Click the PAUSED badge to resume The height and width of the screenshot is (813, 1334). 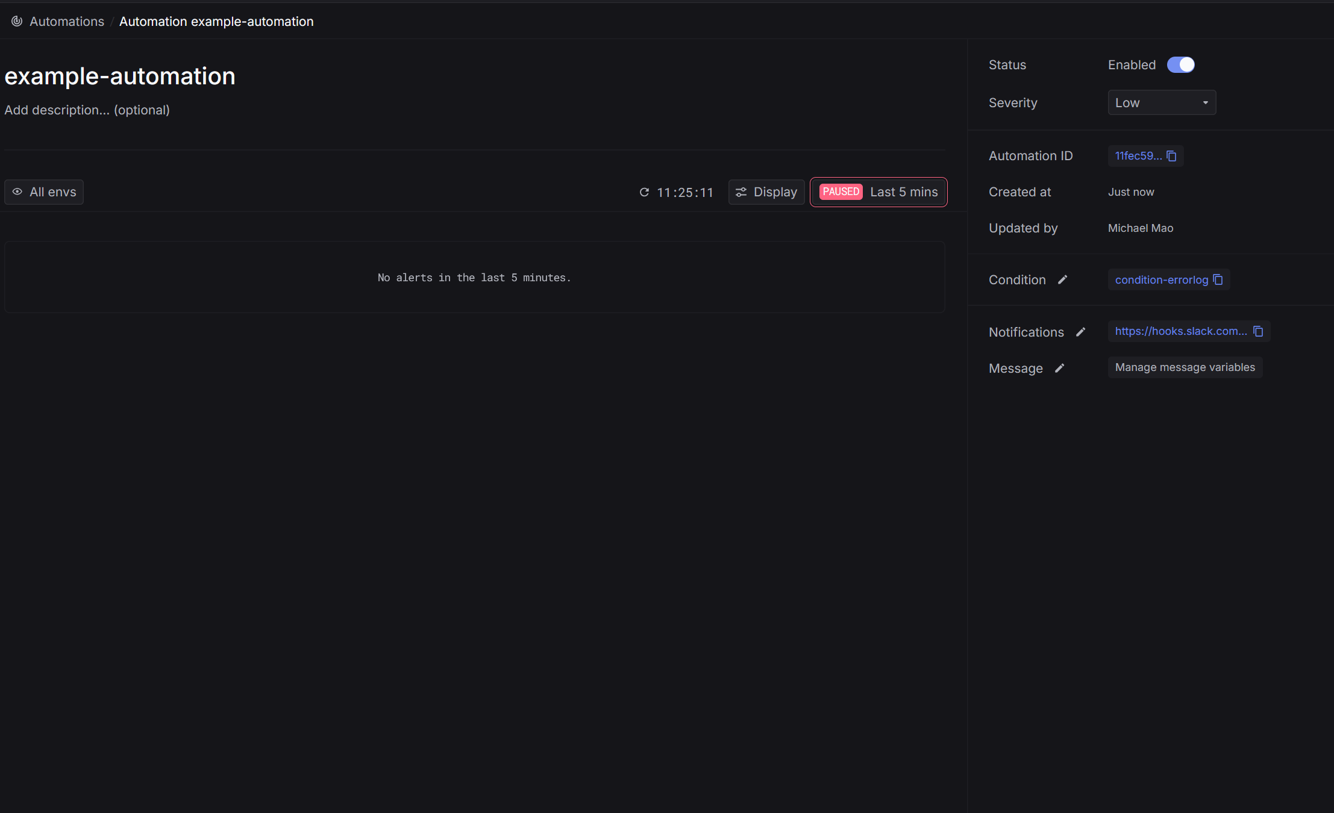(841, 192)
